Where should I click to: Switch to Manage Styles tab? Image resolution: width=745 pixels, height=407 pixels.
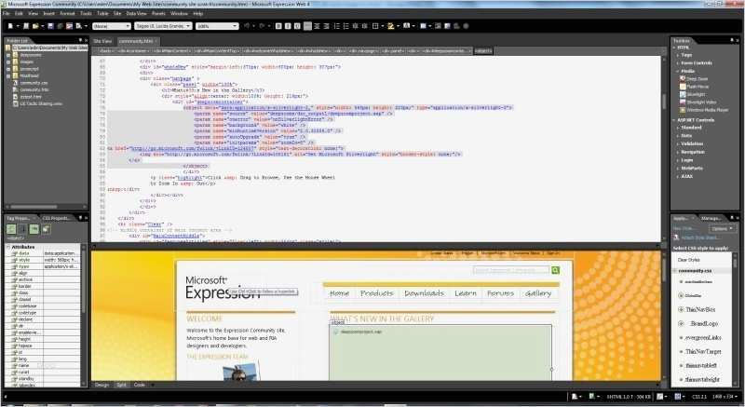711,218
